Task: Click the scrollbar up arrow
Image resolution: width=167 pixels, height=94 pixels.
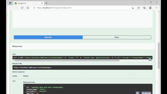Action: pos(159,11)
